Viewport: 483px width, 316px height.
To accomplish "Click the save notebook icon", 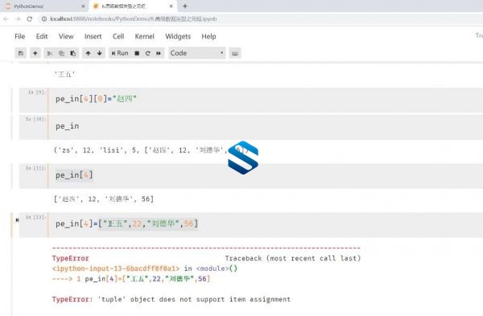I will coord(21,53).
